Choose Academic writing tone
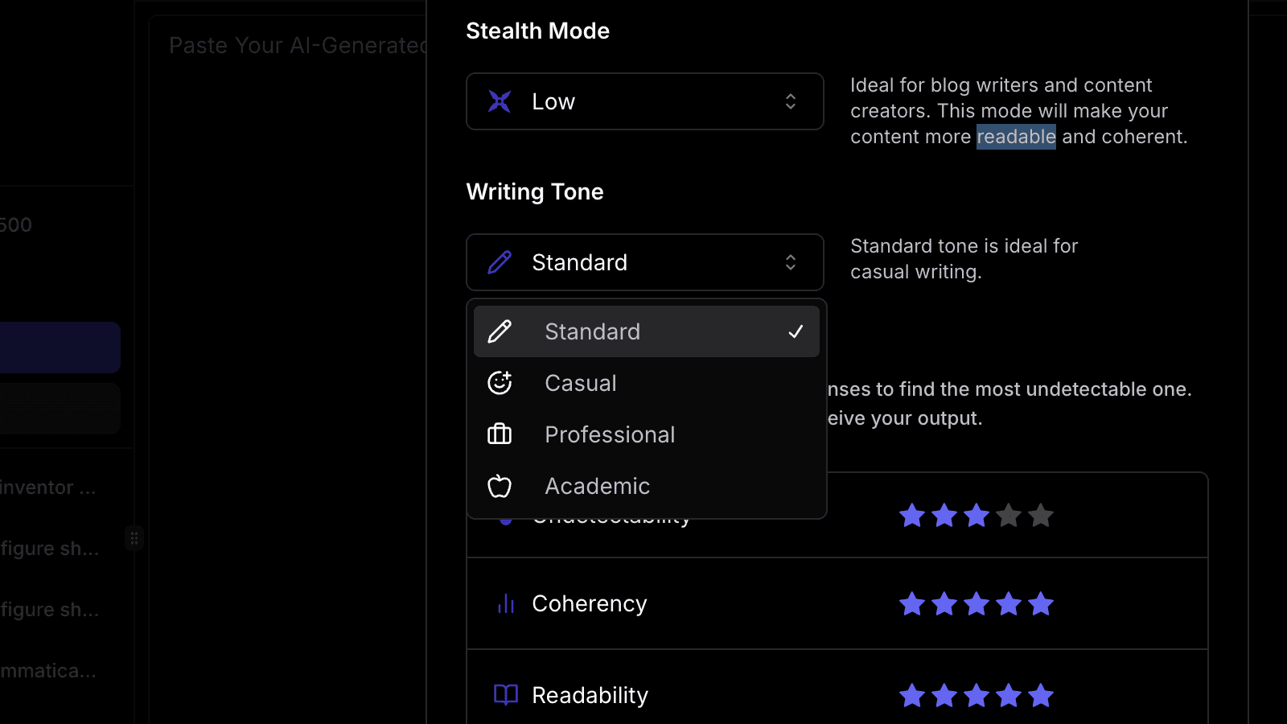Viewport: 1287px width, 724px height. [597, 486]
